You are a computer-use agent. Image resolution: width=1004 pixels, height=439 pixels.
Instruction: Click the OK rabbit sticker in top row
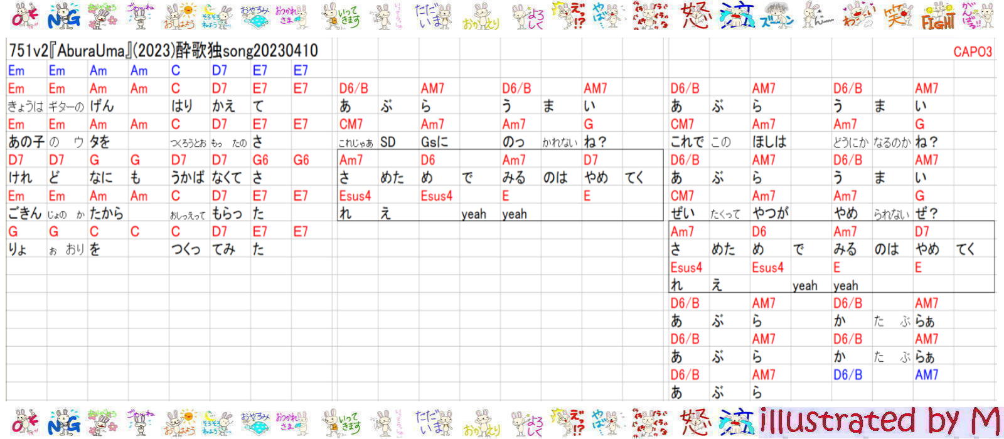[x=25, y=16]
